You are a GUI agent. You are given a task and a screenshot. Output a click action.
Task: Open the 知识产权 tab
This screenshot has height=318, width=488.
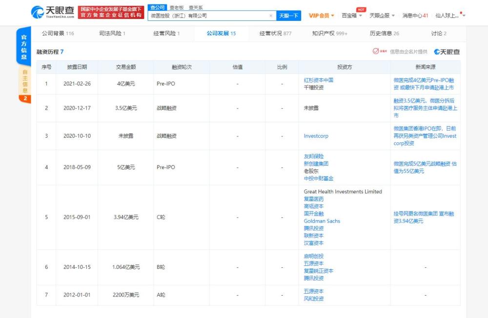(329, 33)
